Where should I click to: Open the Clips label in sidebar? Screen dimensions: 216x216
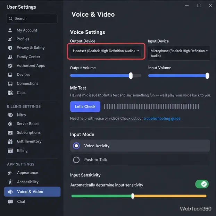(x=21, y=93)
